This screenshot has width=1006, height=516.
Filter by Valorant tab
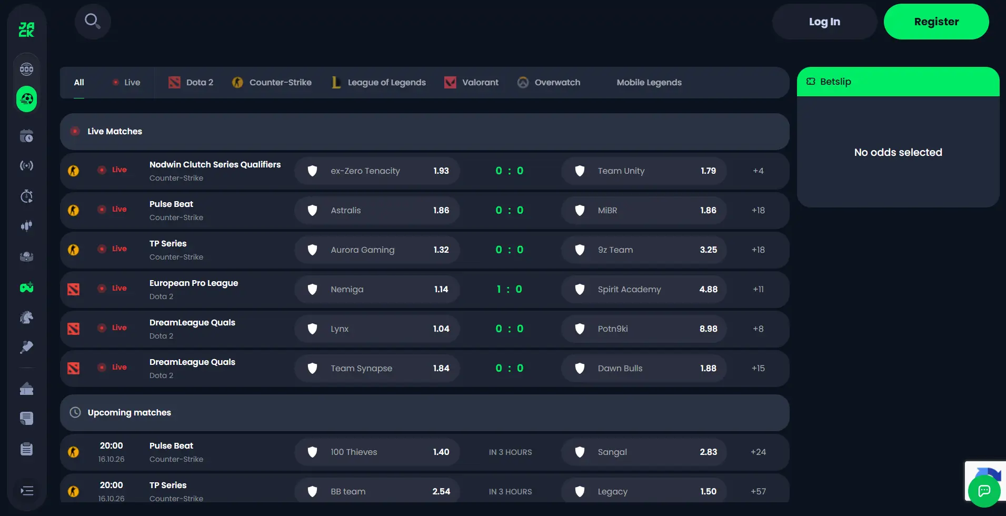[x=471, y=83]
